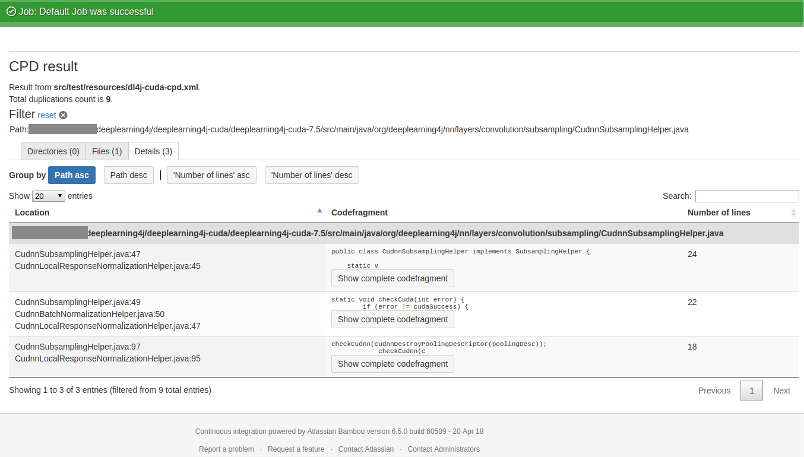Show complete codefragment for the checkCudnn duplication

[392, 363]
